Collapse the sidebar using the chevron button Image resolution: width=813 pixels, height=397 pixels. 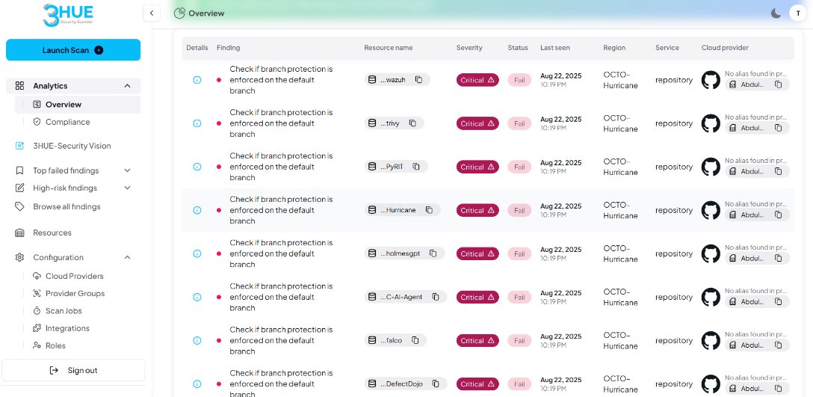tap(152, 13)
